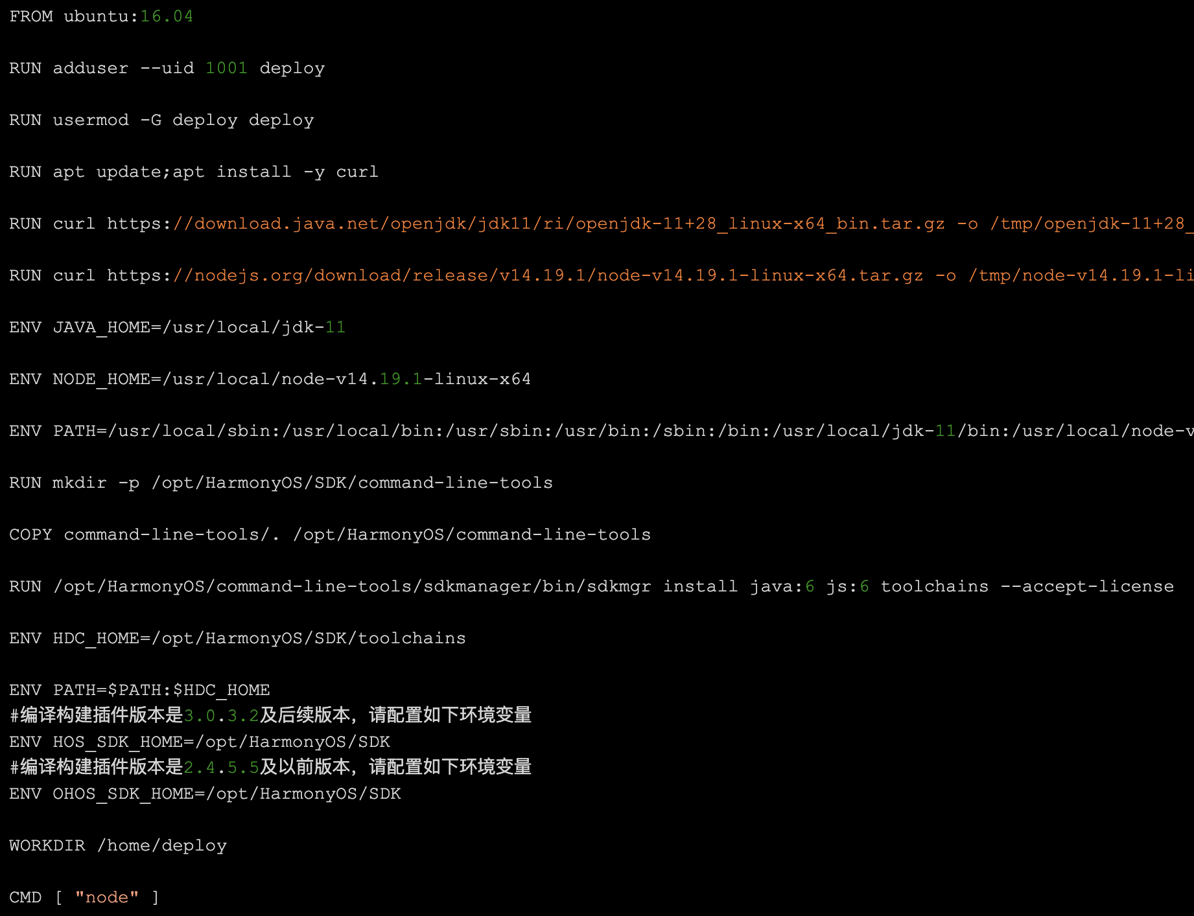The height and width of the screenshot is (916, 1194).
Task: Click '/tmp/openjdk-11+28' output path text
Action: click(1092, 223)
